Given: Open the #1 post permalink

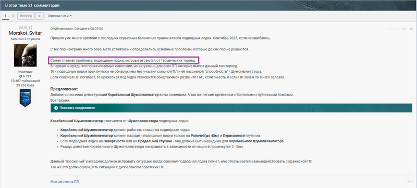Looking at the screenshot, I should pyautogui.click(x=404, y=29).
